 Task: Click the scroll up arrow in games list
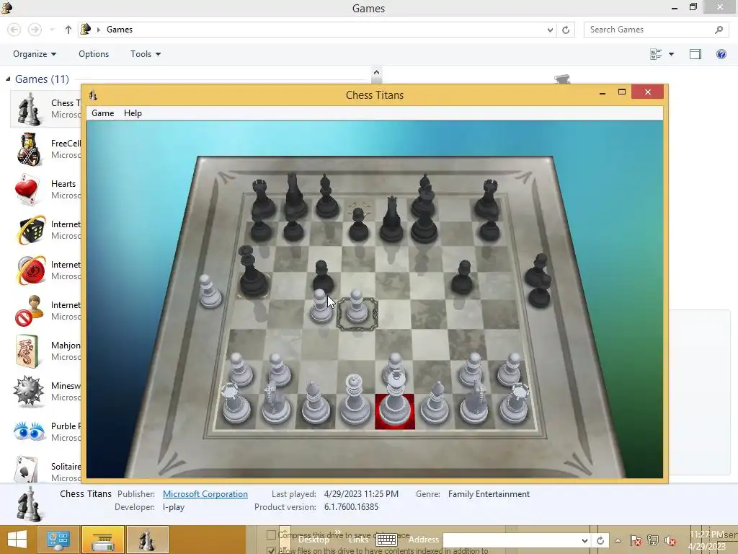[x=376, y=73]
